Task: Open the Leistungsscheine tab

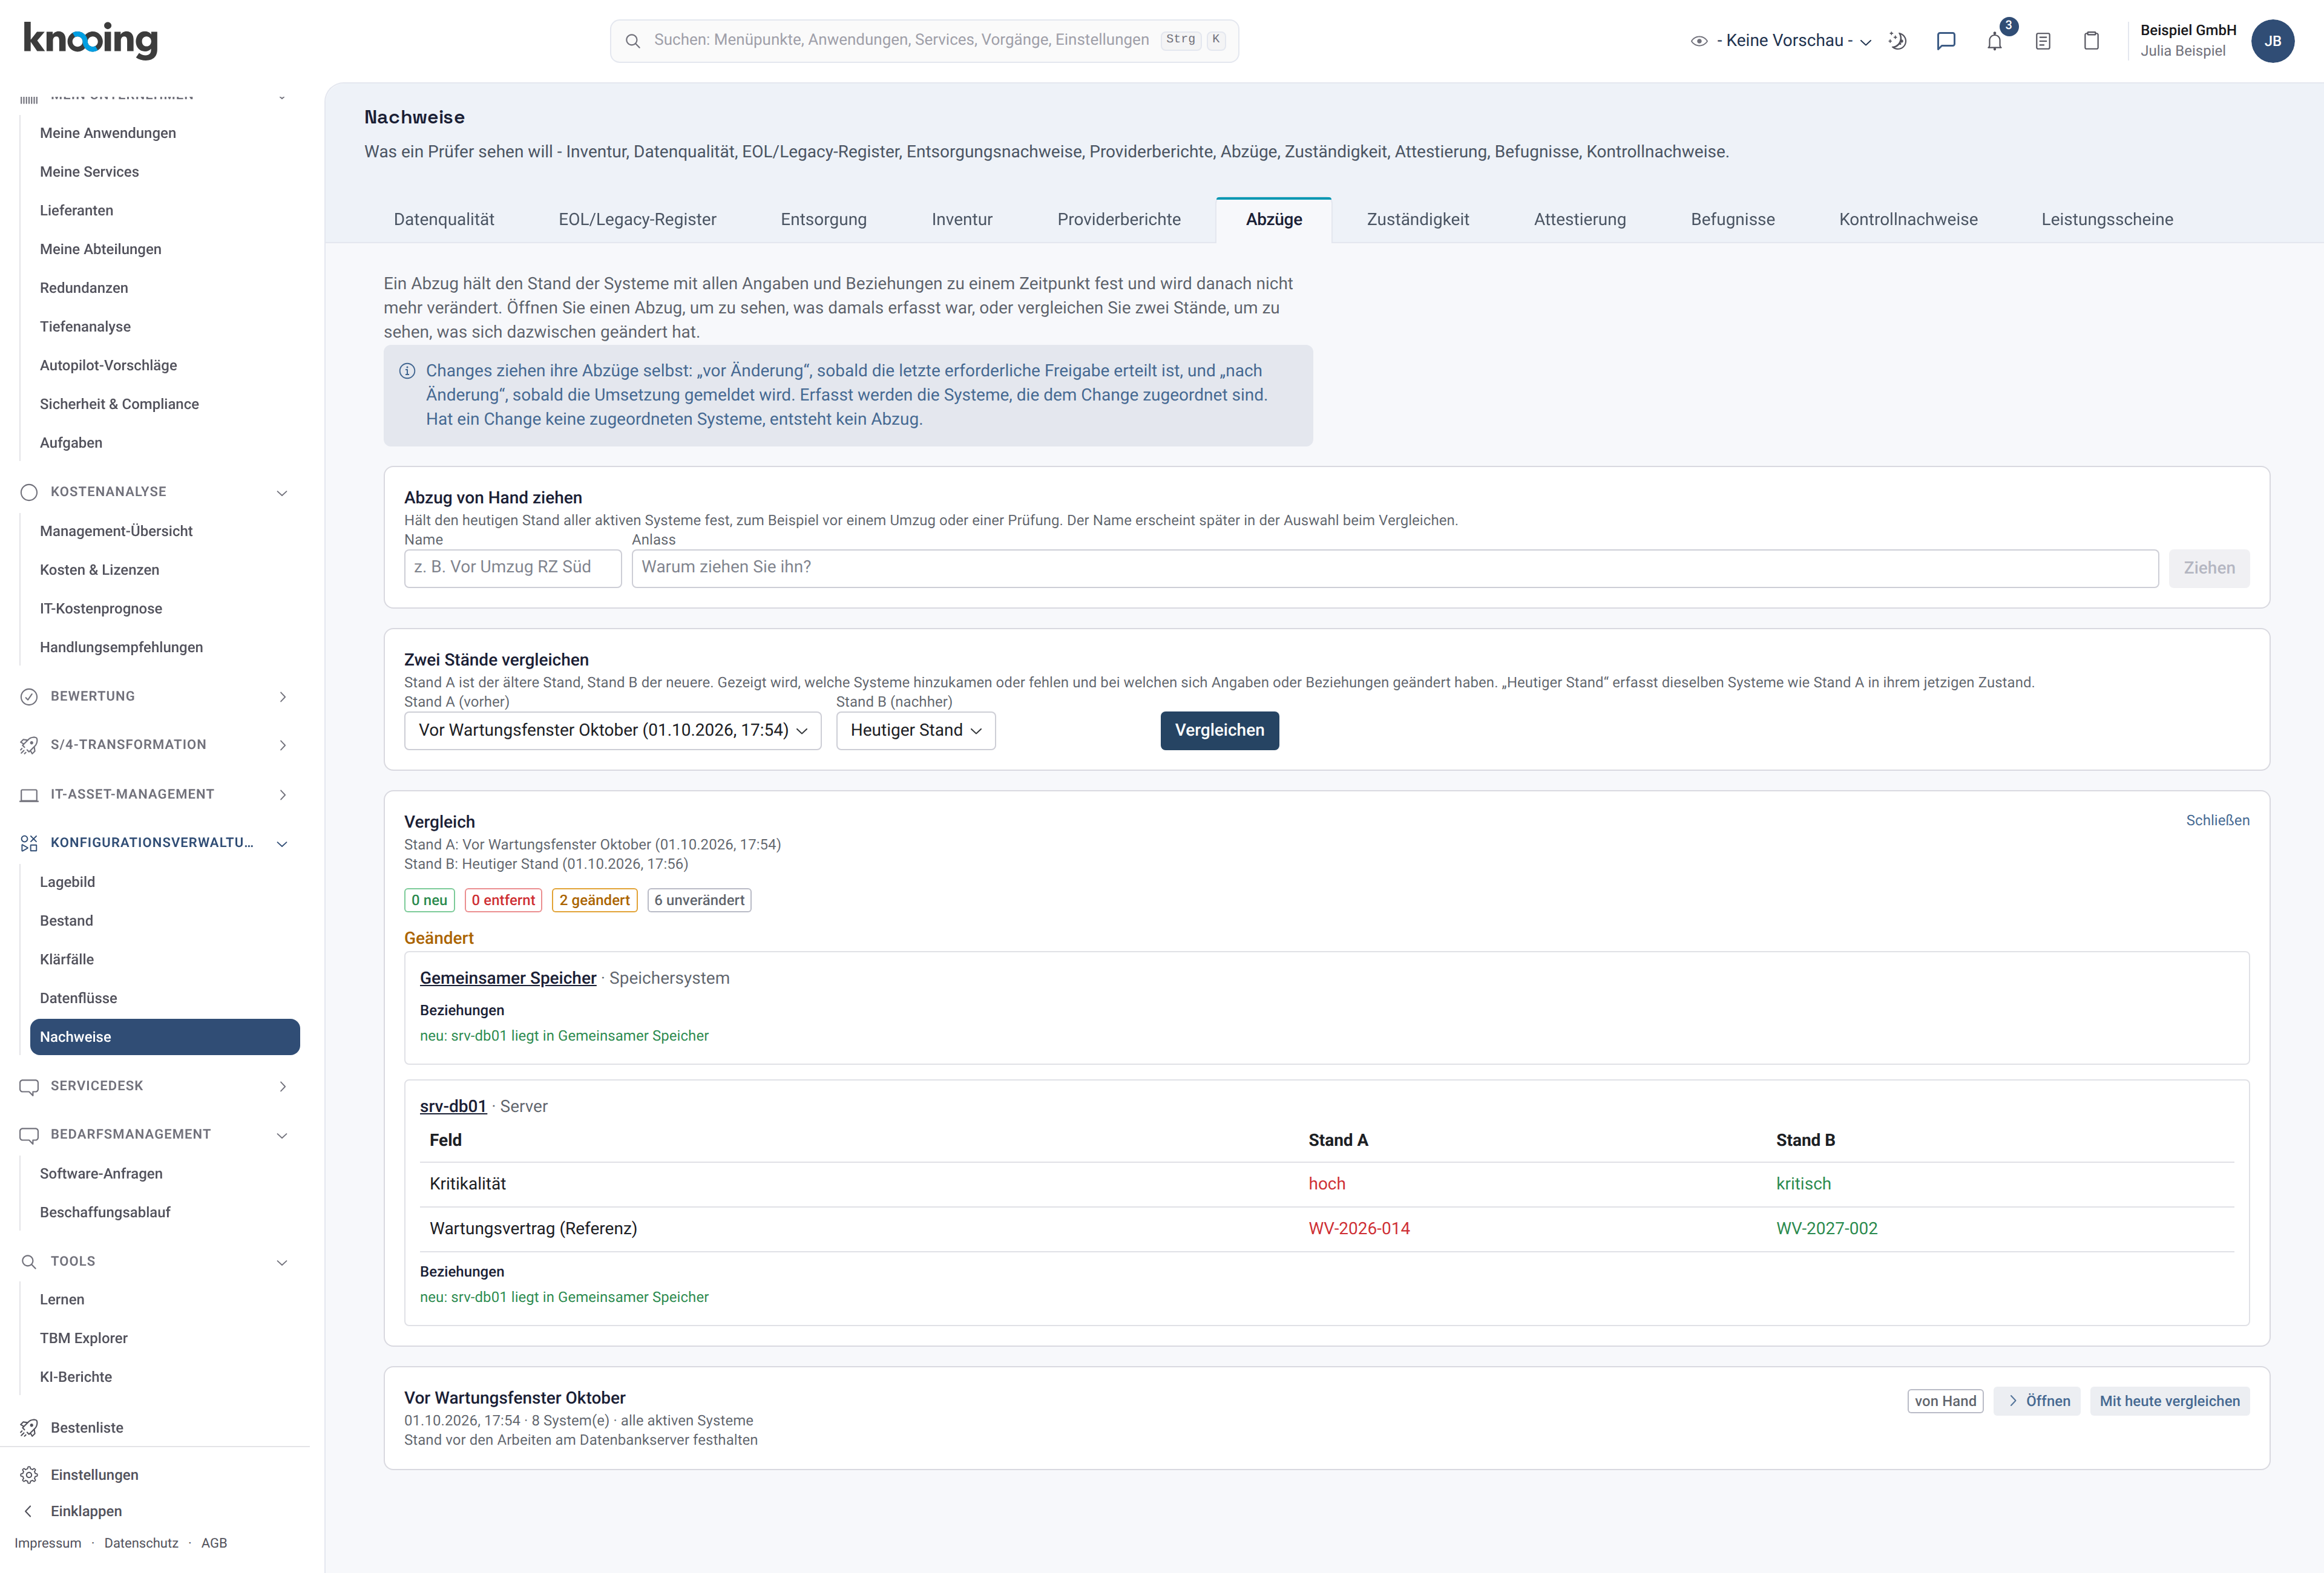Action: [2107, 220]
